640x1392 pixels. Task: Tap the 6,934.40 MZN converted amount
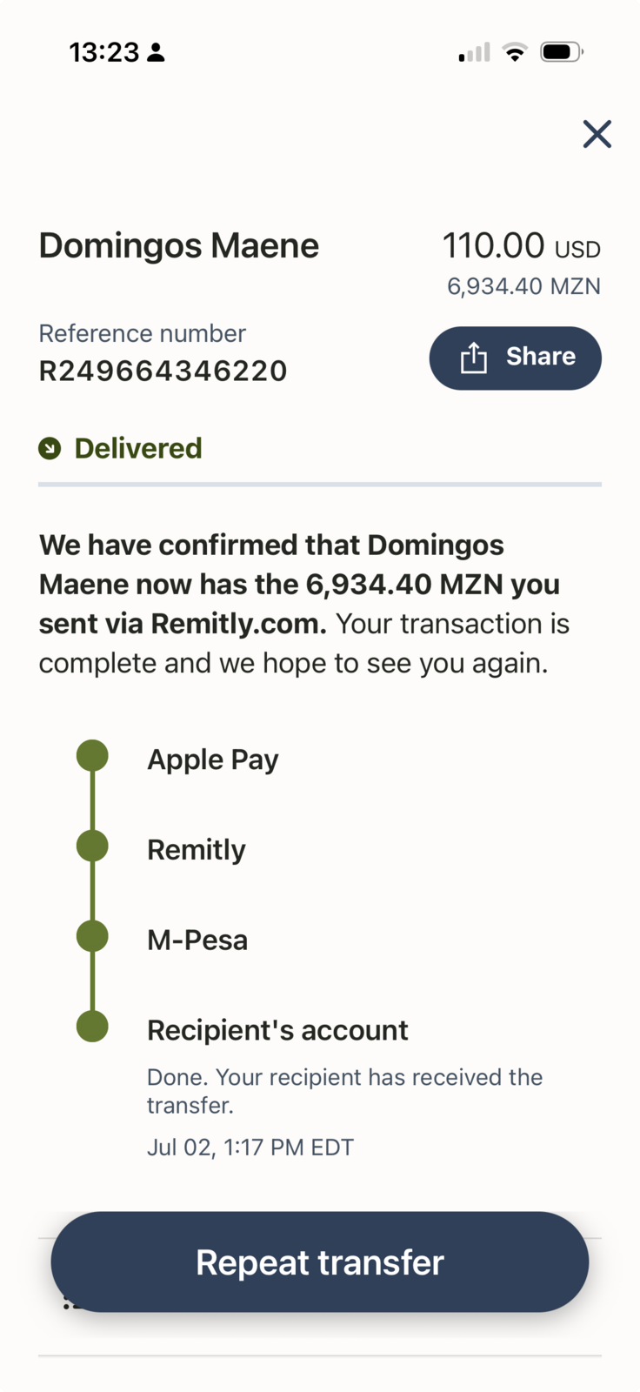tap(523, 286)
